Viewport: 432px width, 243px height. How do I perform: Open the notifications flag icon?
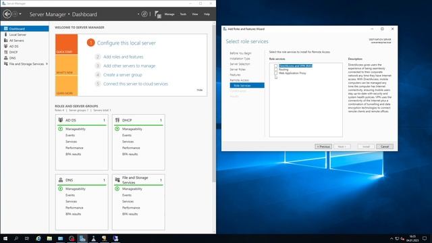coord(157,14)
